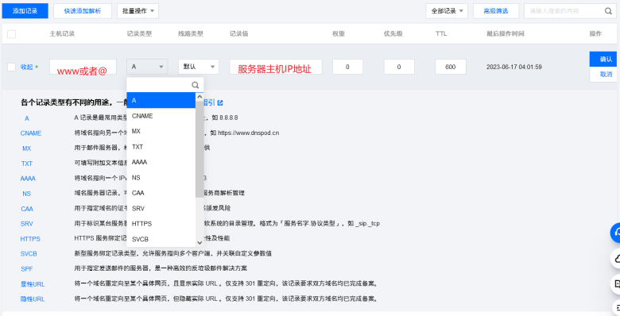Click the search magnifier icon in top bar
The width and height of the screenshot is (620, 316).
(x=608, y=11)
